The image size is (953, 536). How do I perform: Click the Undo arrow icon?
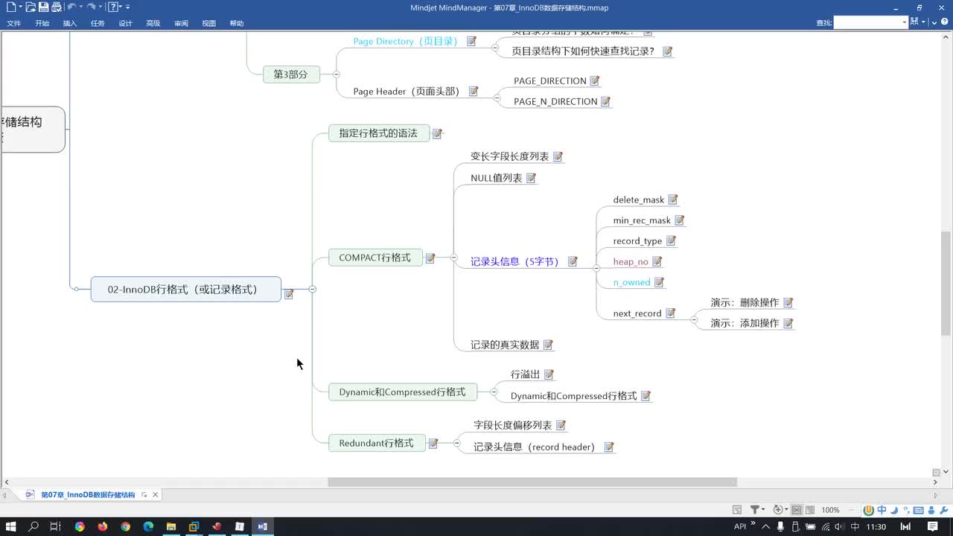[x=71, y=7]
